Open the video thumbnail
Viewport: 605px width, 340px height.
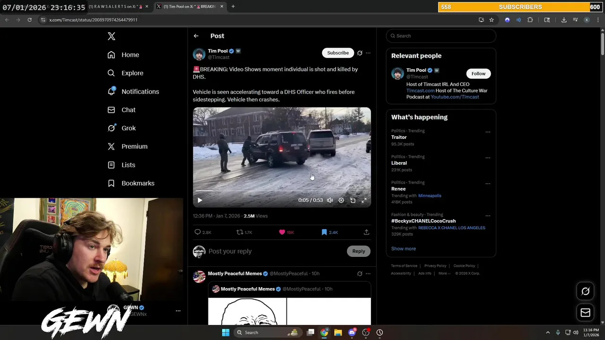click(x=282, y=157)
